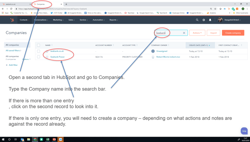Open the notifications bell icon

coord(210,20)
